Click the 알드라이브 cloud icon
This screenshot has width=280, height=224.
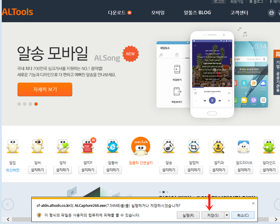(244, 147)
